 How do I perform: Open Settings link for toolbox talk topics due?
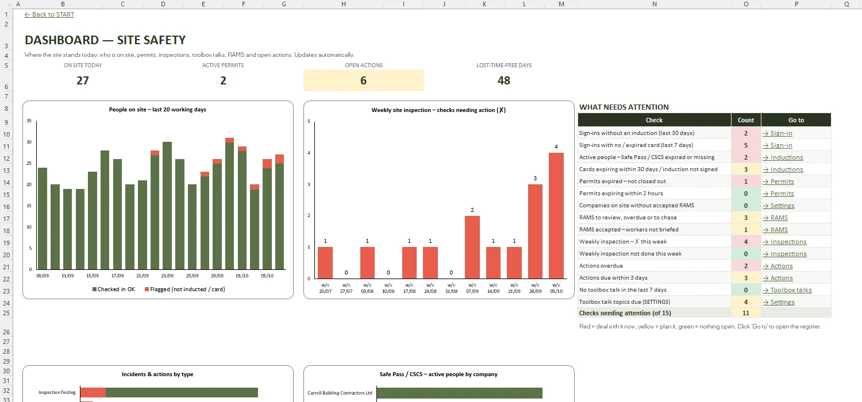coord(779,302)
